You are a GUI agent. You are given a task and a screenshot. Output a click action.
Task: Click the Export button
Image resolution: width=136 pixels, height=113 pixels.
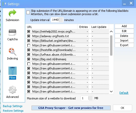pos(124,45)
